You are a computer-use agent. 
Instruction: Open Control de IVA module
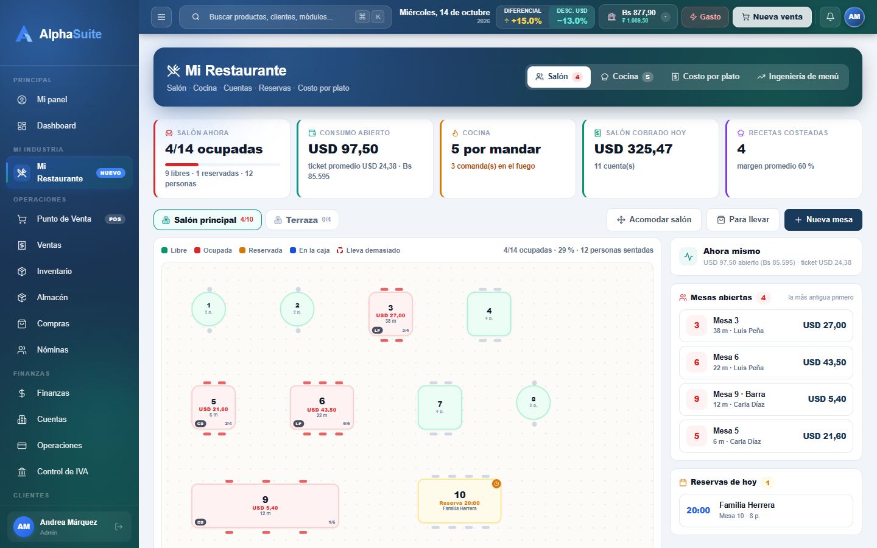pyautogui.click(x=69, y=472)
